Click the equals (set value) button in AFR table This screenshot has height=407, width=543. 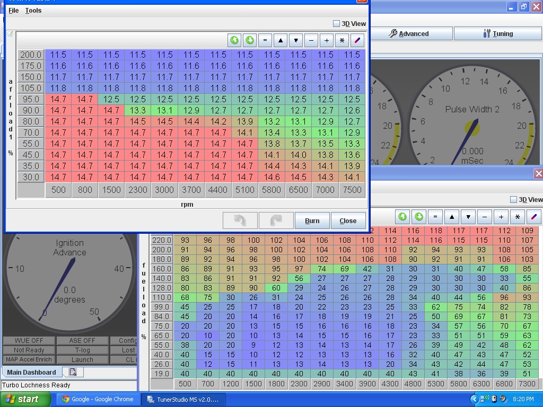tap(265, 40)
